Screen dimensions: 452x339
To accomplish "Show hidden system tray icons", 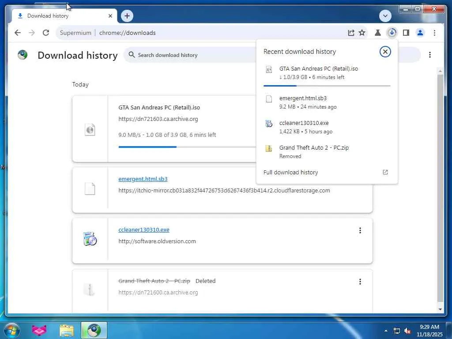I will pyautogui.click(x=386, y=331).
